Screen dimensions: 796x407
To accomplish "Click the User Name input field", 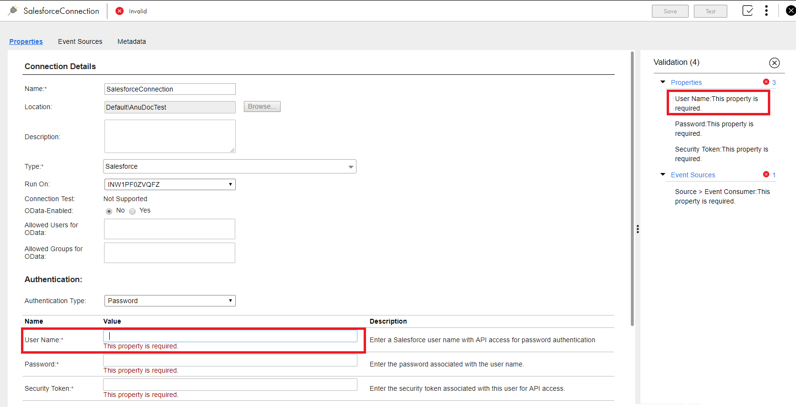I will (x=230, y=336).
